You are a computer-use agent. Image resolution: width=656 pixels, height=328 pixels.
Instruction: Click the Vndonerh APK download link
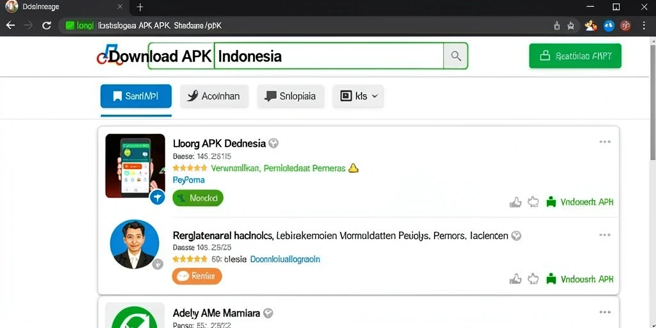[580, 202]
